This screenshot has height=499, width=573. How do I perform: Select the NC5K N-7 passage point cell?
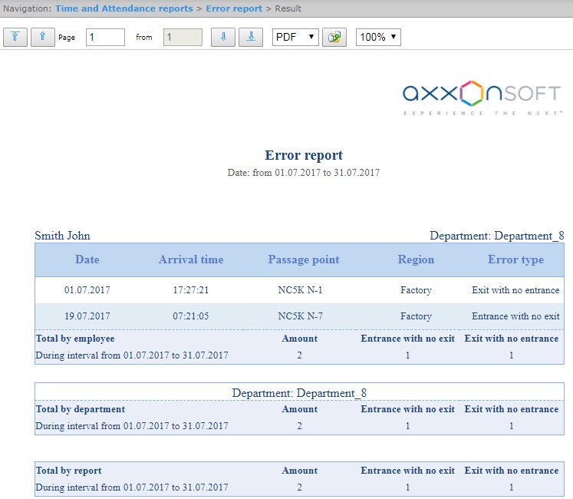coord(301,316)
